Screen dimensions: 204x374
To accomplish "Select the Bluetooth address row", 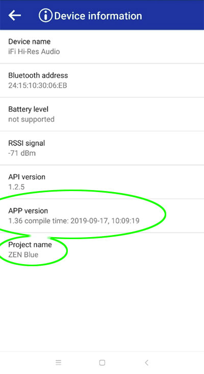I will (x=102, y=80).
